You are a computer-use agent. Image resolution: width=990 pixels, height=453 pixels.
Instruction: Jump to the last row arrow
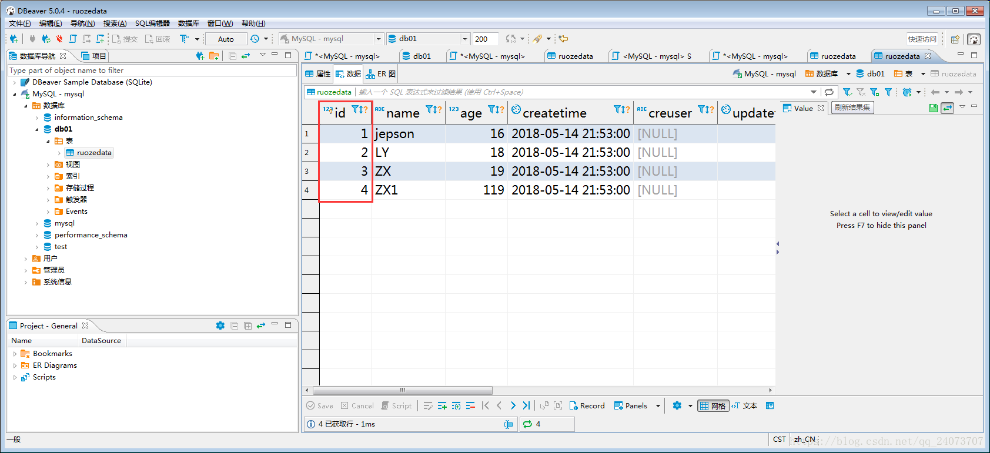point(526,406)
